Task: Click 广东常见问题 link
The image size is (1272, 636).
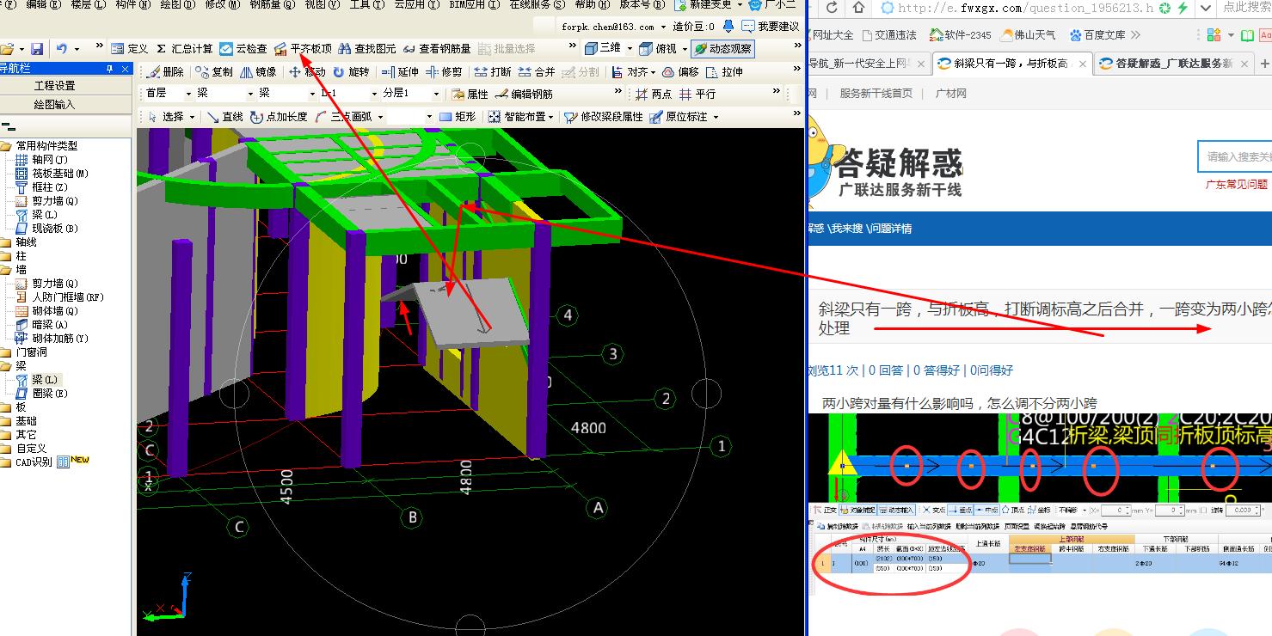Action: 1237,184
